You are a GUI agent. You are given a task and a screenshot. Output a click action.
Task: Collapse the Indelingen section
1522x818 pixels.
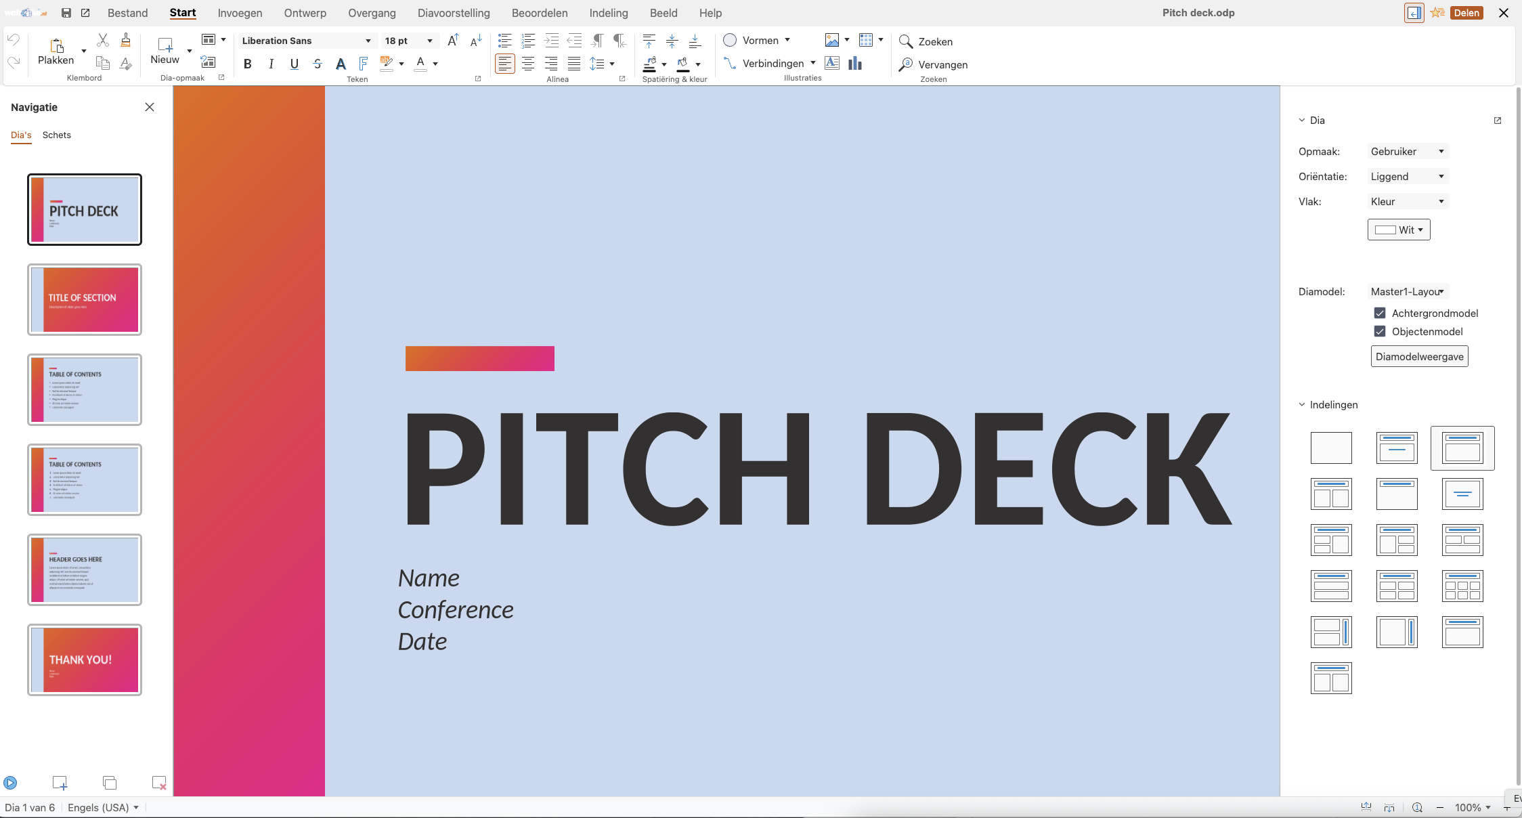tap(1302, 405)
